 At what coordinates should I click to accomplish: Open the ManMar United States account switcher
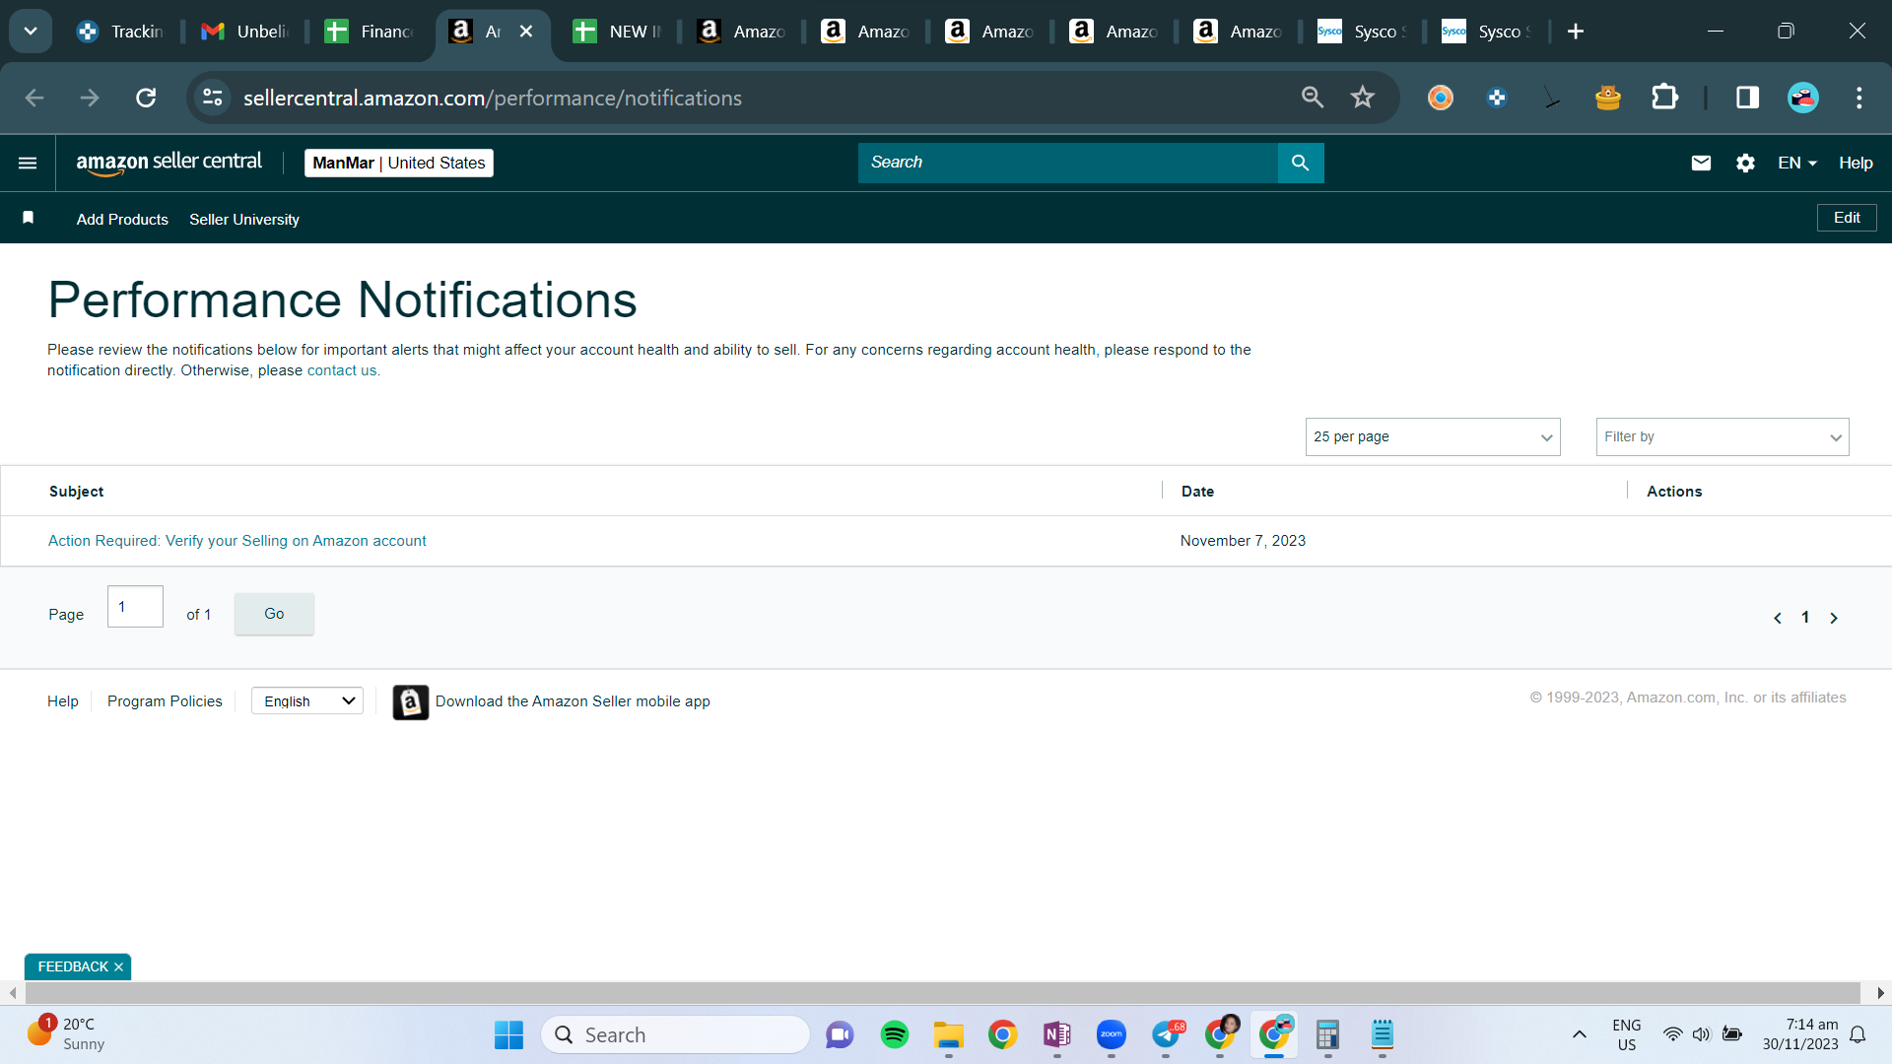(399, 163)
